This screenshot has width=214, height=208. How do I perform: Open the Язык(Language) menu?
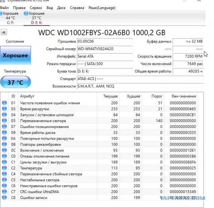coord(102,8)
